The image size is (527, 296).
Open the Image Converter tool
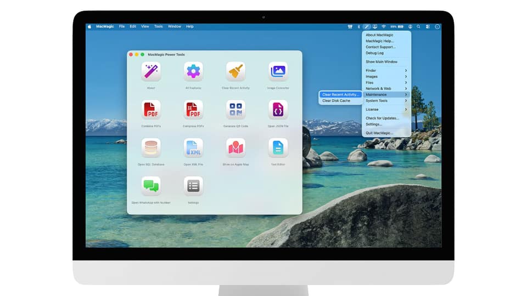[x=278, y=71]
